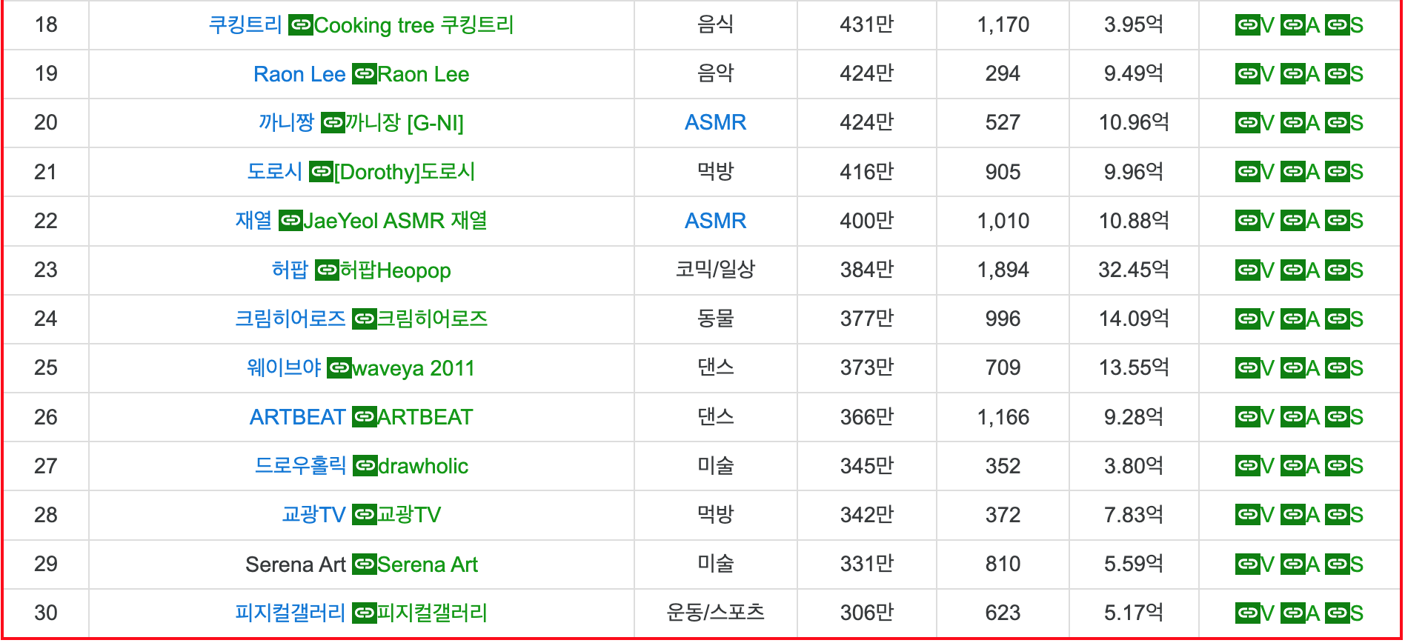Viewport: 1405px width, 643px height.
Task: Open the V link for rank 23
Action: pos(1255,270)
